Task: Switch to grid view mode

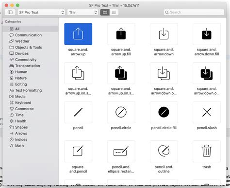Action: click(x=105, y=12)
